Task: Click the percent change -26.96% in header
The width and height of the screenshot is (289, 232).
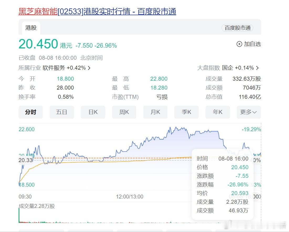Action: pos(106,46)
